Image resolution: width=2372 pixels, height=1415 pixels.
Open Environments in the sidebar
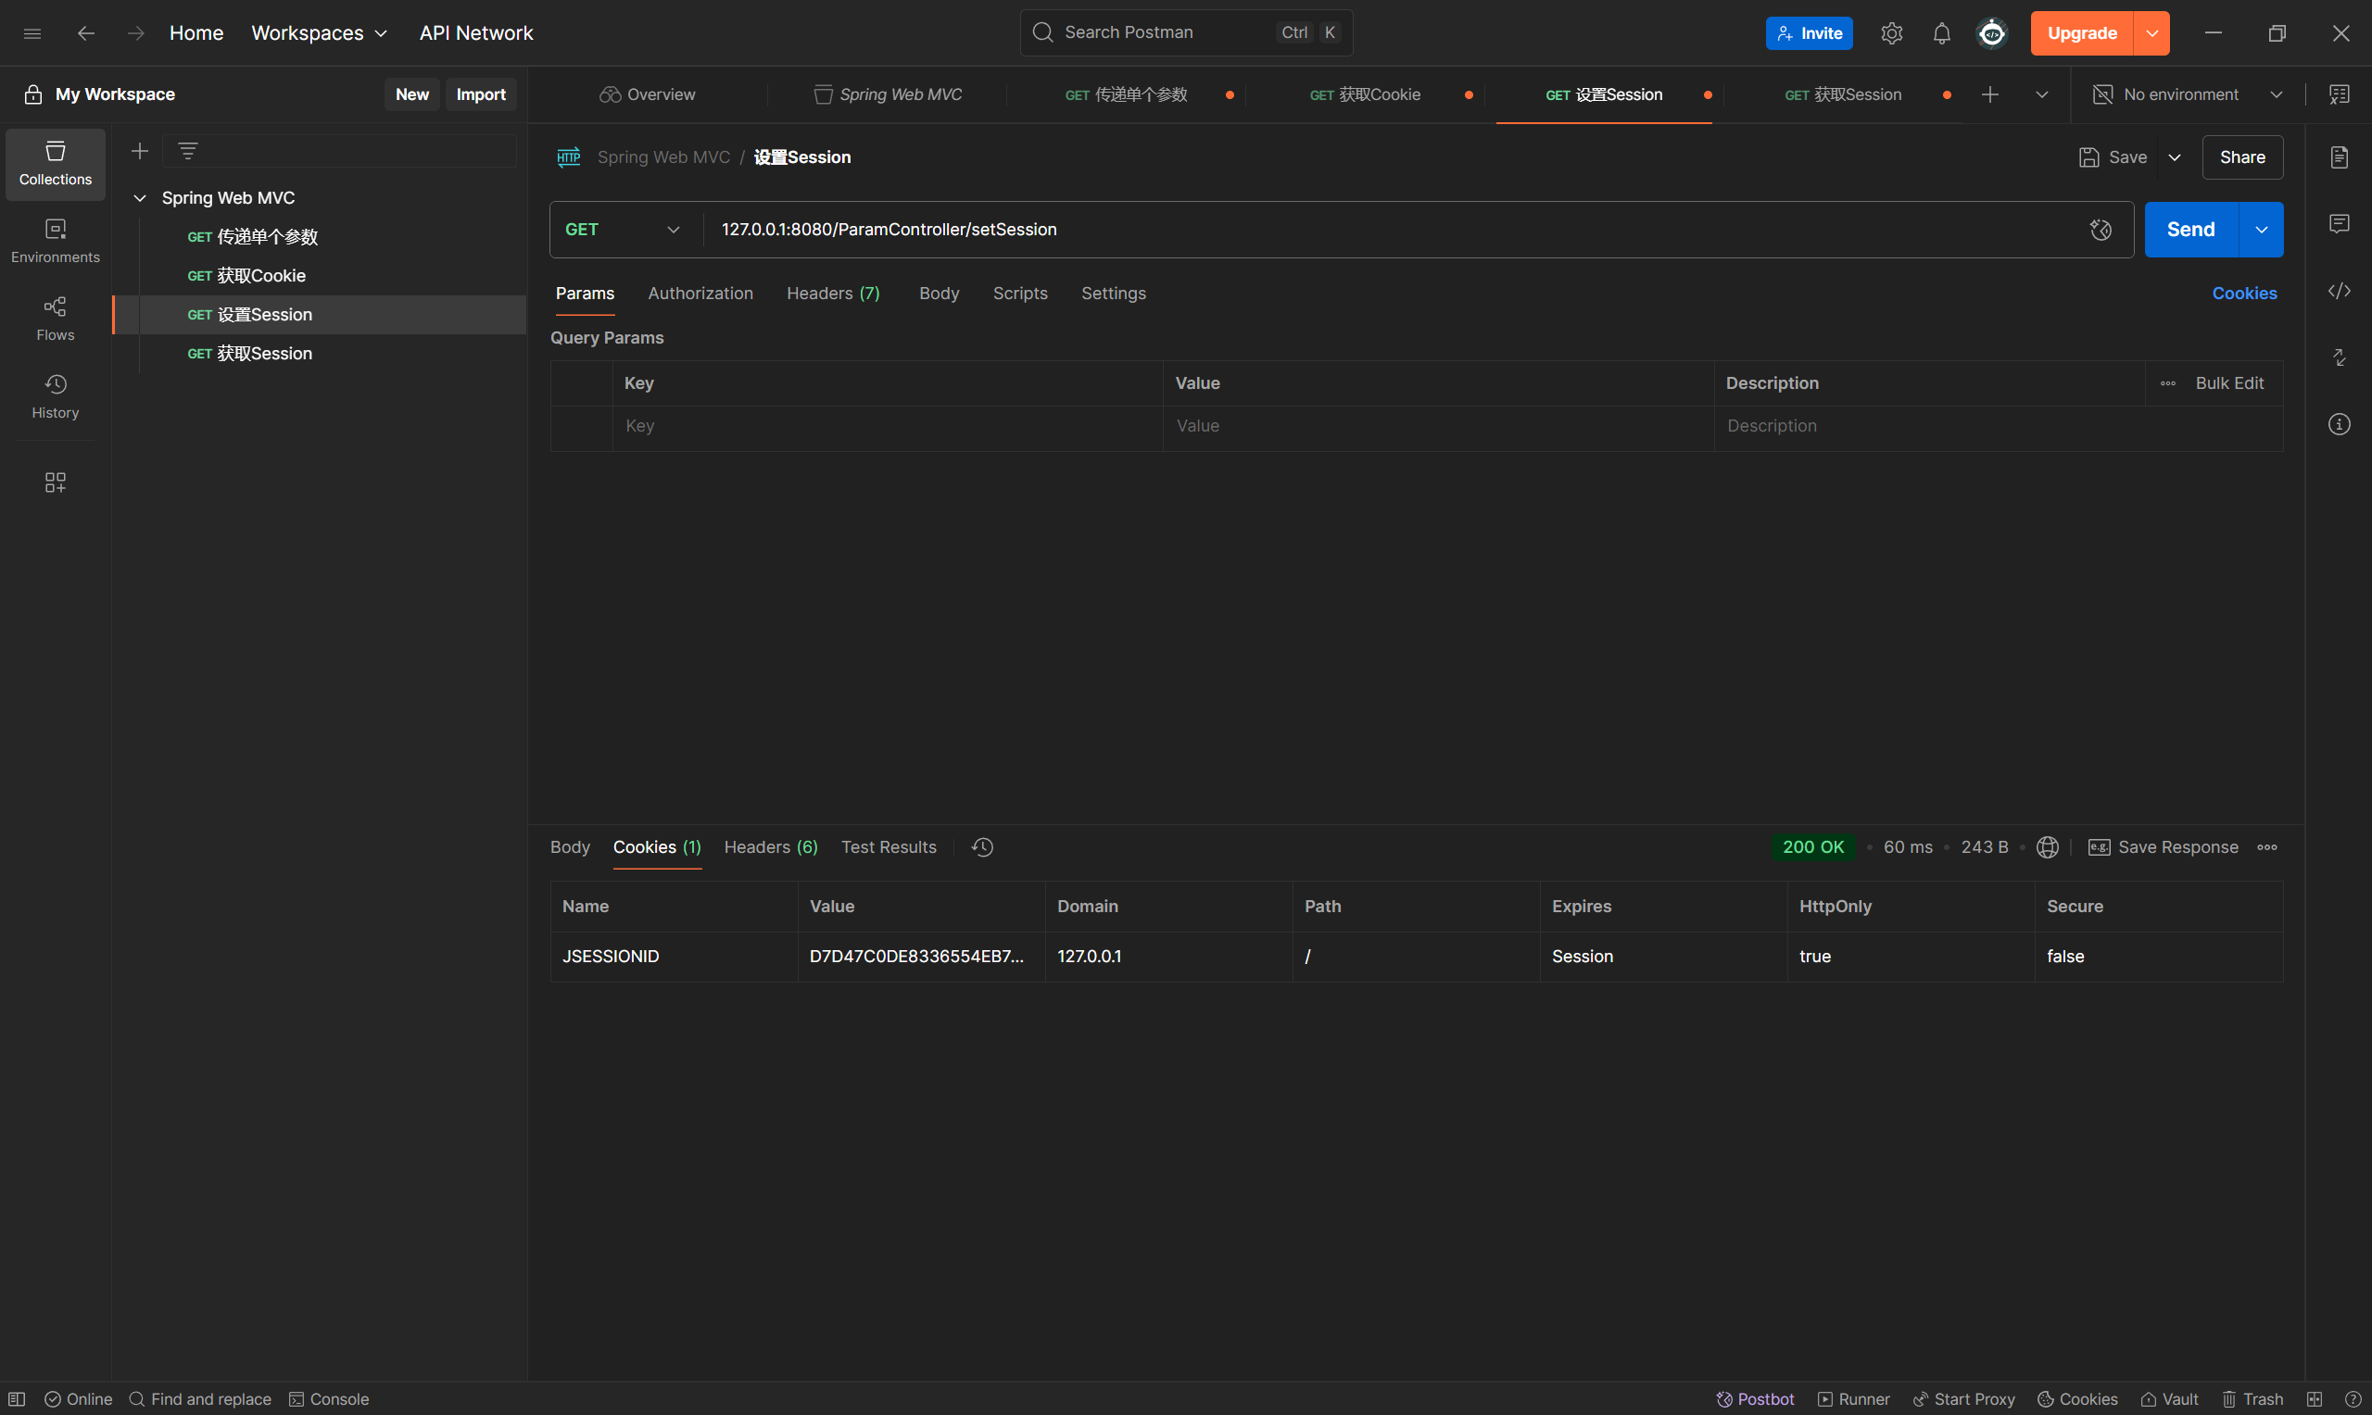pos(56,242)
